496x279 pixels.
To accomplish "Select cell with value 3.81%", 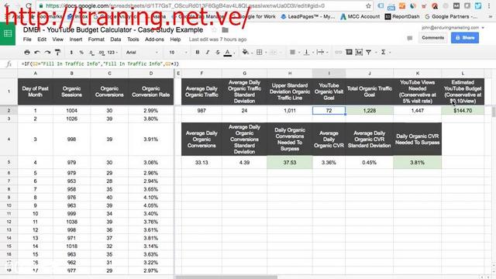I will pos(417,162).
